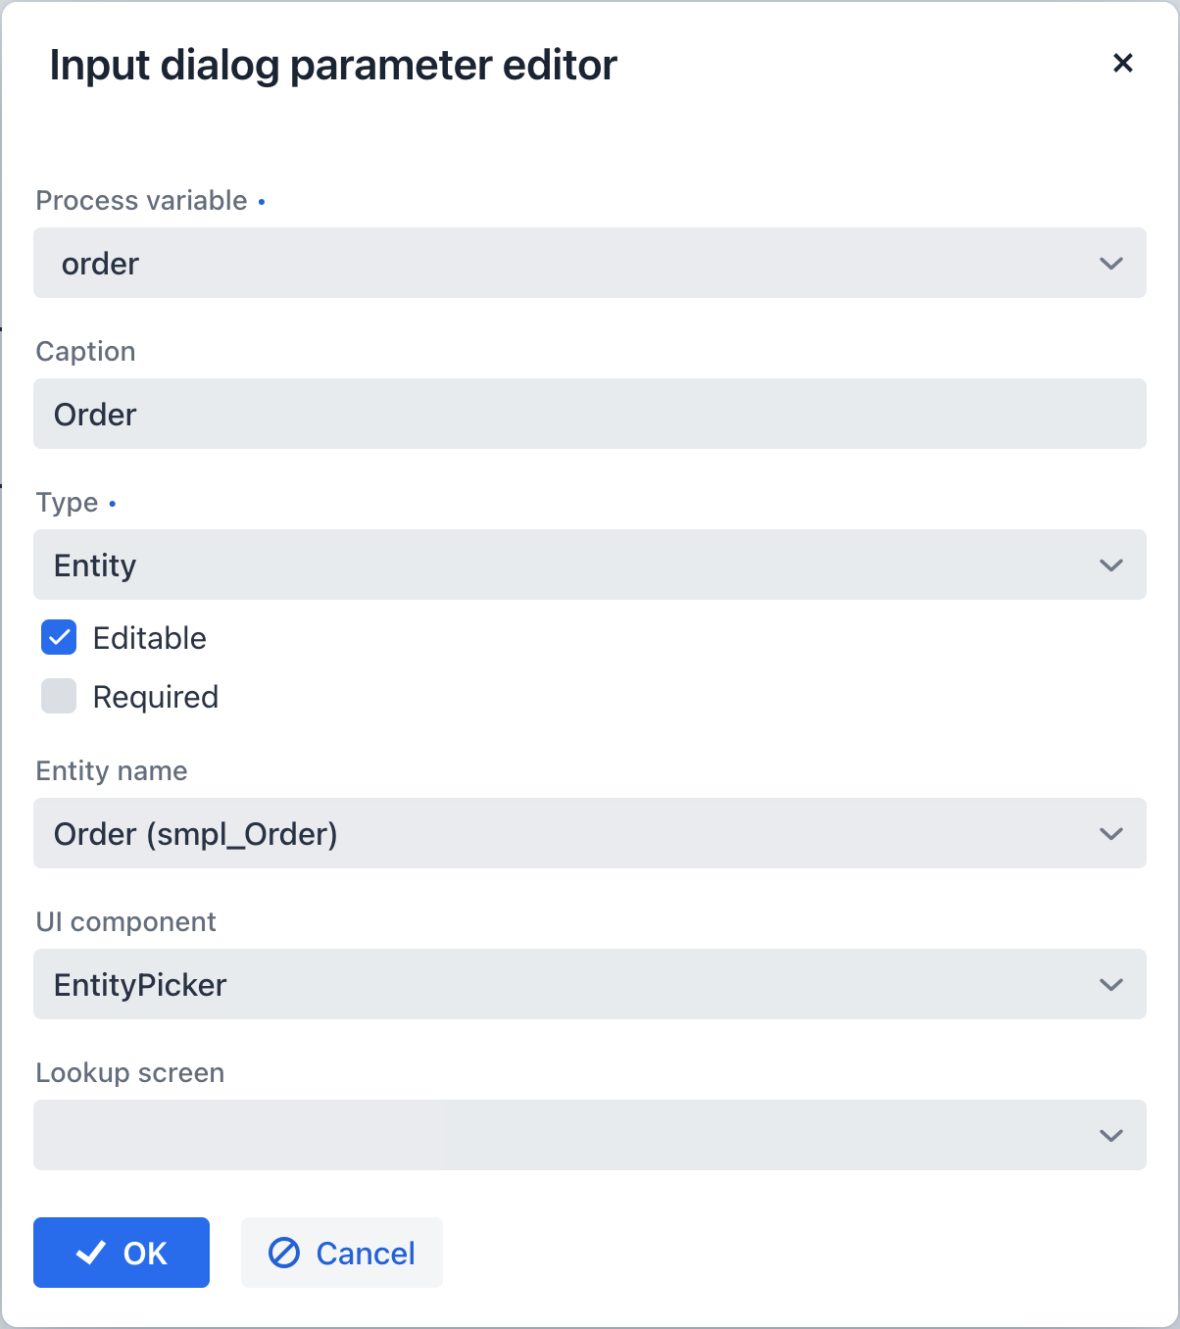
Task: Open the Entity name dropdown showing Order (smpl_Order)
Action: 588,833
